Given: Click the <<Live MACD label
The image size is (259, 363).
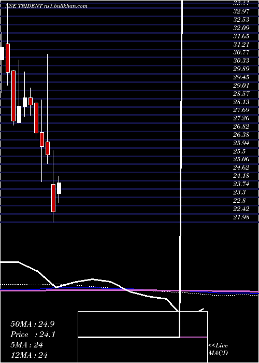Looking at the screenshot, I should [x=218, y=350].
